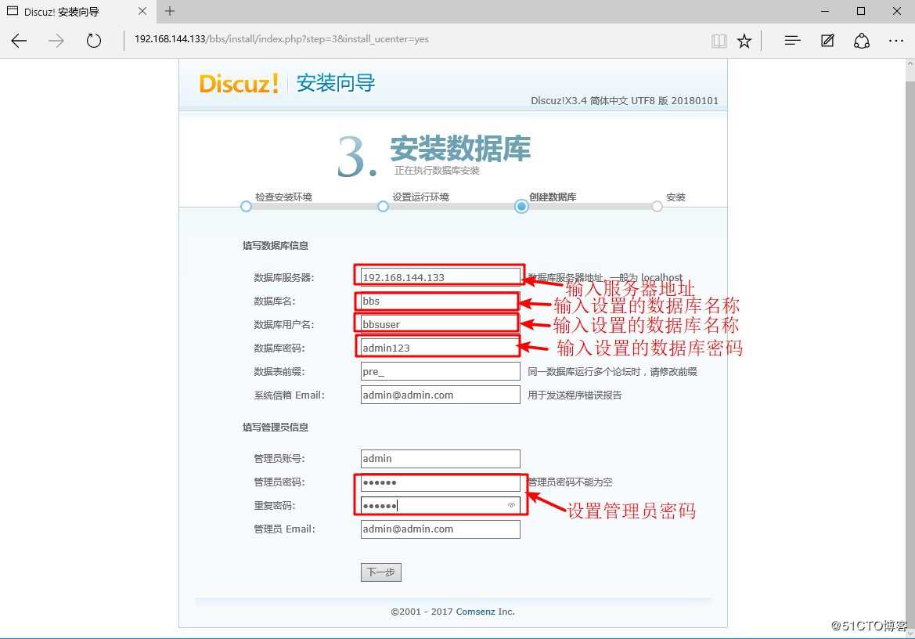Click the 管理员密码 password field
Image resolution: width=915 pixels, height=639 pixels.
coord(441,482)
